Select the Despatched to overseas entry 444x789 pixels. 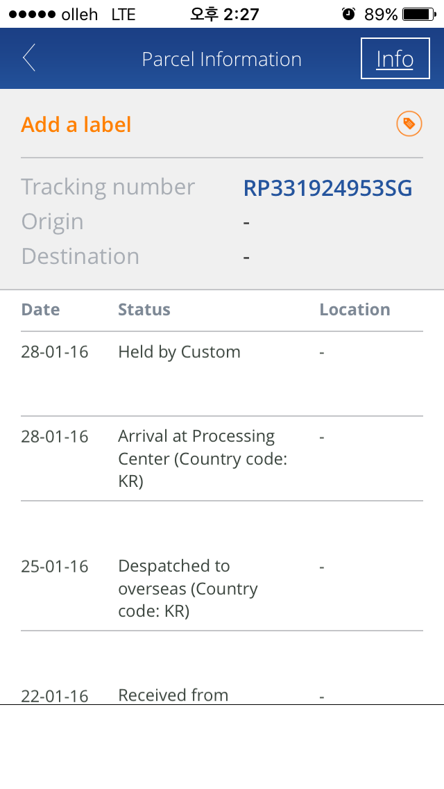(188, 588)
